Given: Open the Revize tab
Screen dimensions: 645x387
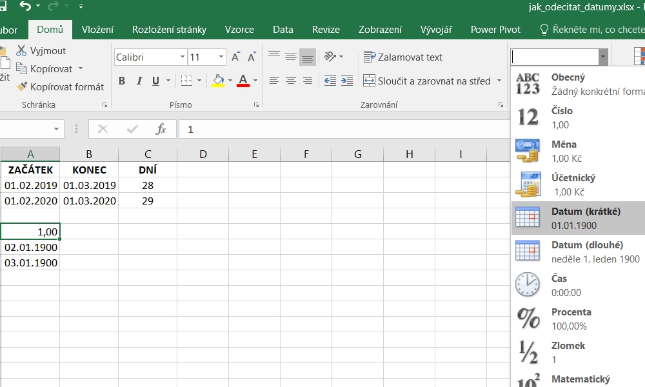Looking at the screenshot, I should point(326,30).
